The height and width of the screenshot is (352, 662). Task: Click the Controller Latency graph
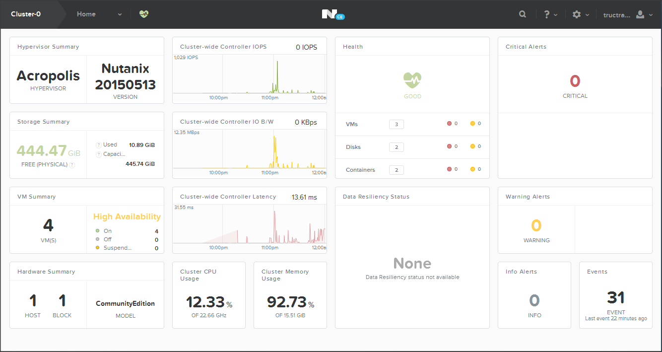pyautogui.click(x=249, y=225)
